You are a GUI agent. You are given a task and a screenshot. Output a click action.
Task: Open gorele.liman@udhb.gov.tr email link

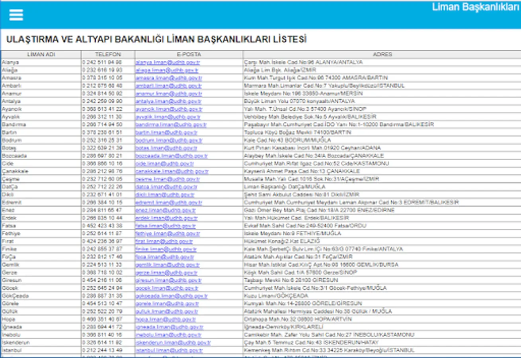pyautogui.click(x=167, y=304)
